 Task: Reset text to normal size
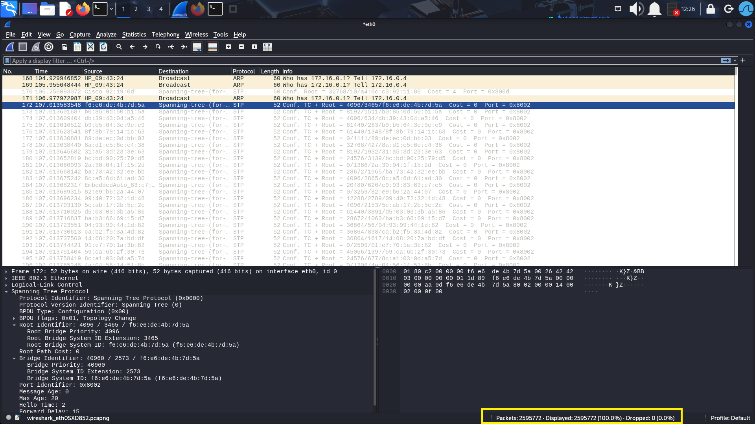(254, 47)
